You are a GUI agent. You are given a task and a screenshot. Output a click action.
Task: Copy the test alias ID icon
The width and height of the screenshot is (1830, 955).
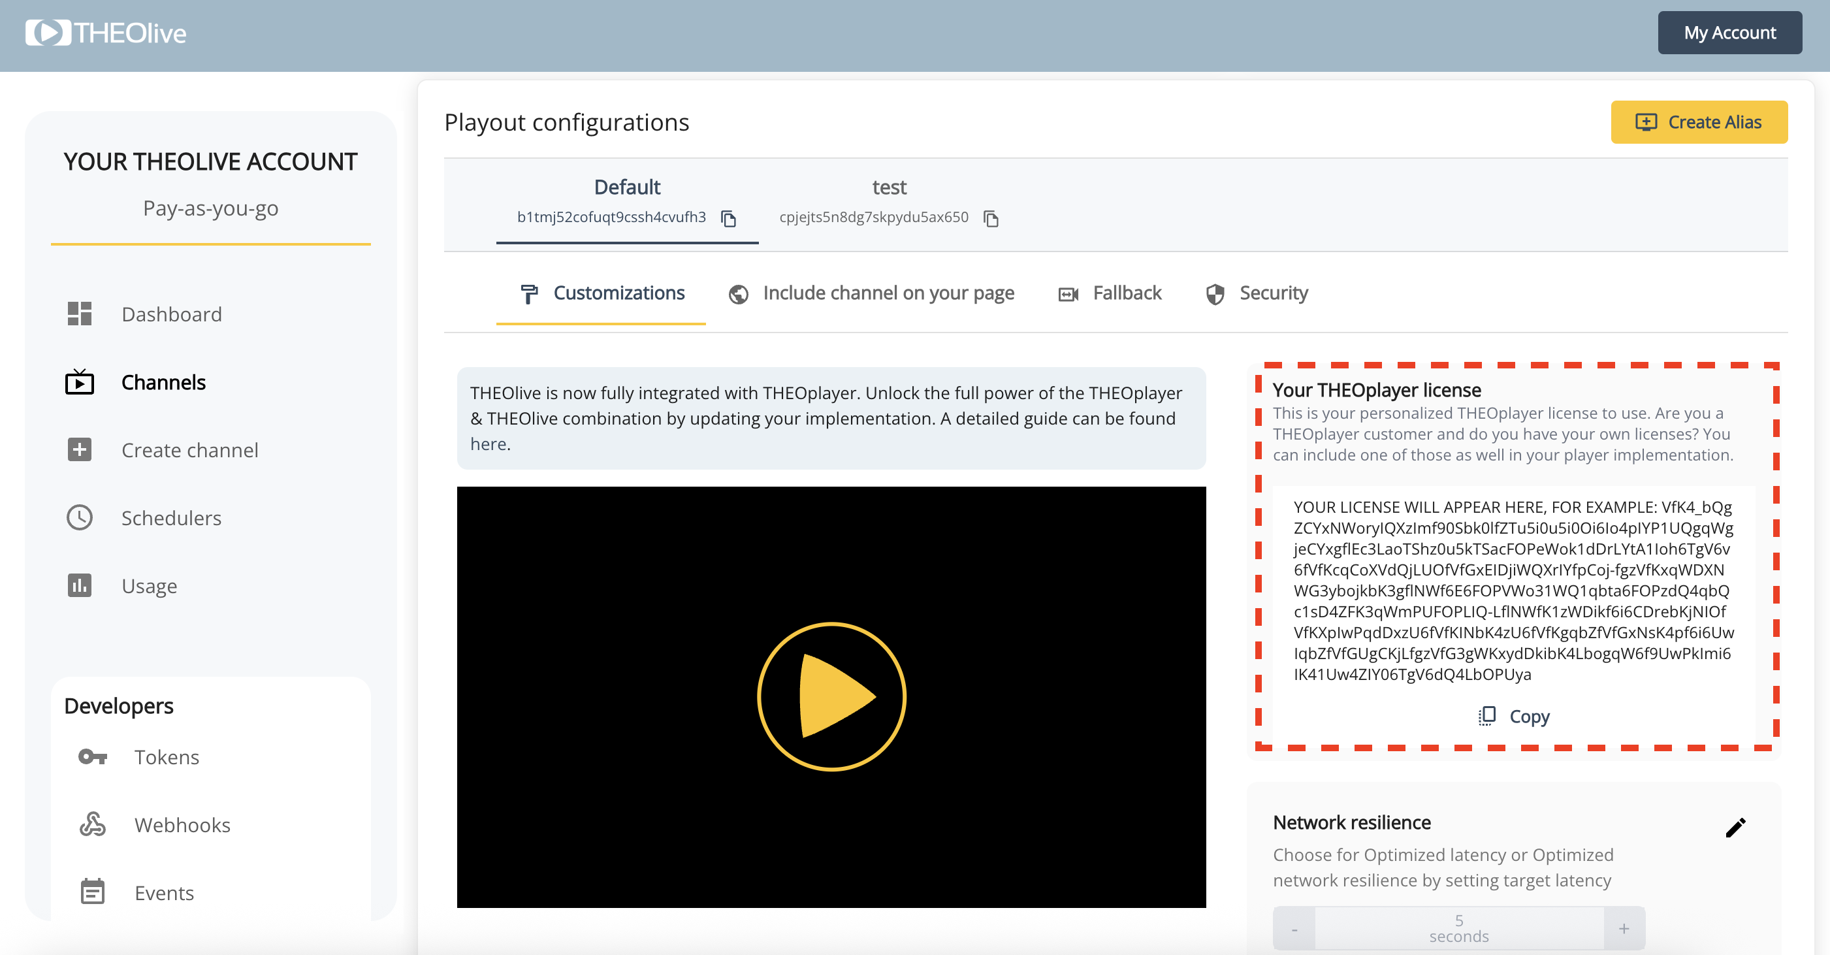(991, 218)
